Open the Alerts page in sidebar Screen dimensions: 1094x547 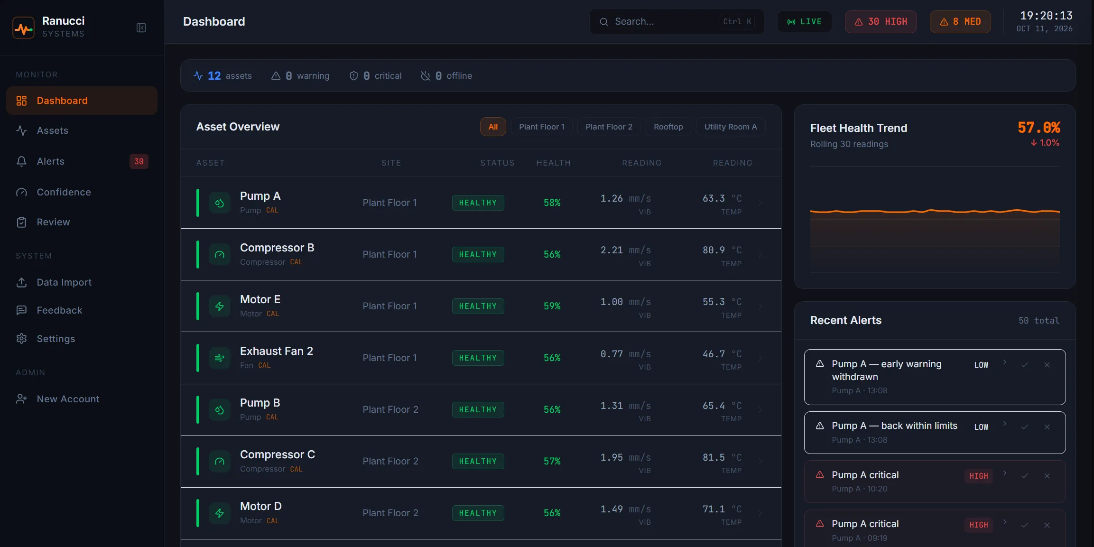82,161
